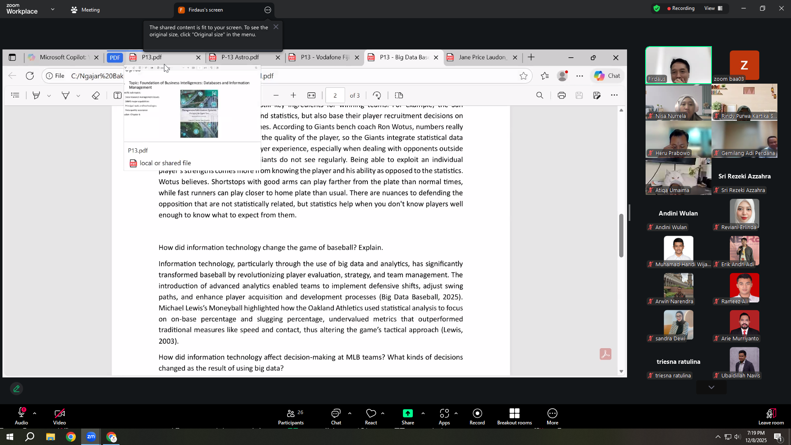The image size is (791, 445).
Task: Click scrollbar down arrow in PDF viewer
Action: [x=621, y=371]
